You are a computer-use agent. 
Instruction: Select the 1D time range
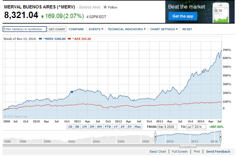pos(70,127)
